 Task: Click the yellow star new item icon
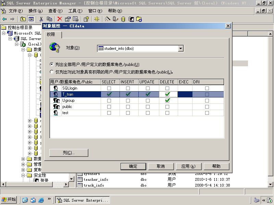[x=97, y=19]
